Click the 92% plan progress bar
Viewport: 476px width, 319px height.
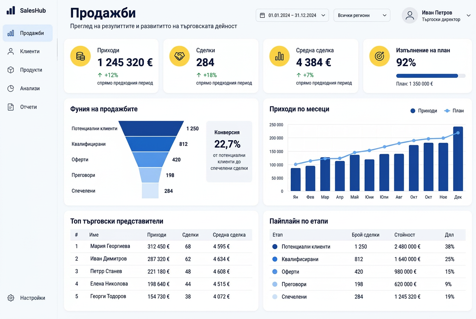(x=431, y=76)
